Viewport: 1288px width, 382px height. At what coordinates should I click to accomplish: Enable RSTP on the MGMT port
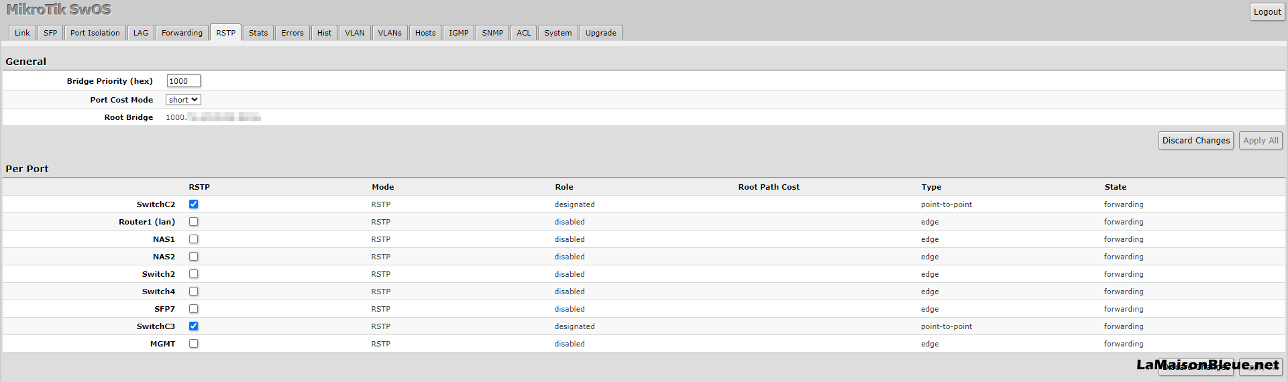coord(193,344)
